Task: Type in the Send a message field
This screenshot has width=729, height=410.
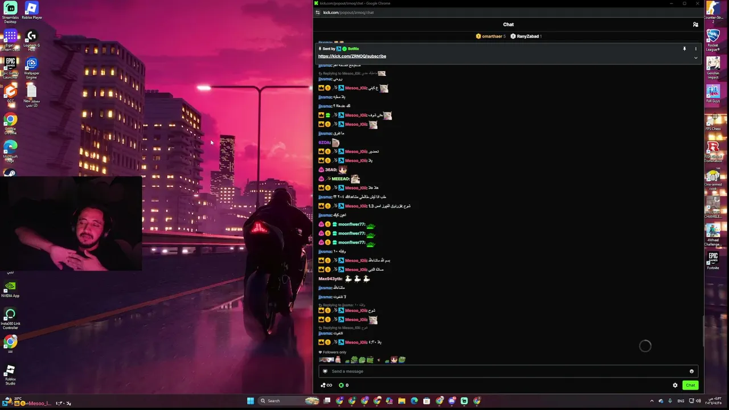Action: (507, 371)
